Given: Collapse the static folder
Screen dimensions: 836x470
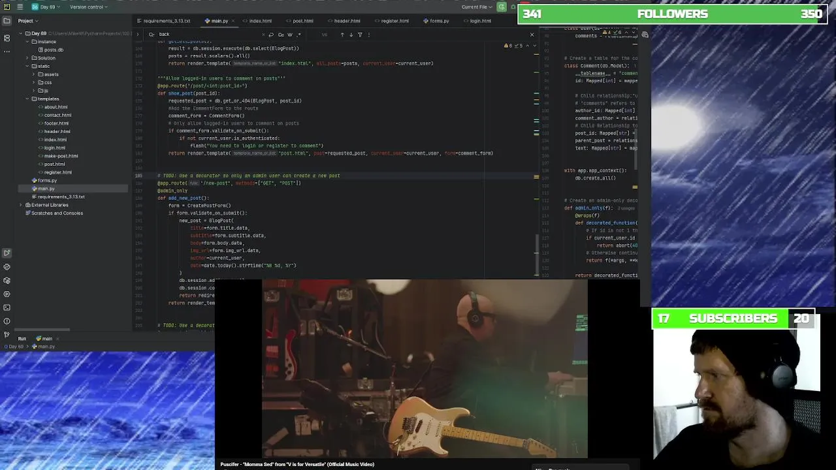Looking at the screenshot, I should [x=27, y=66].
